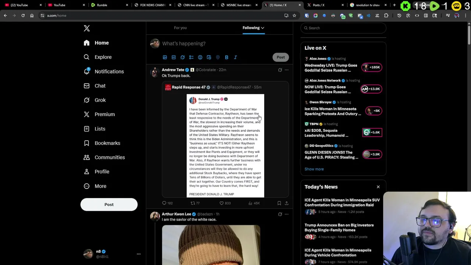Viewport: 471px width, 265px height.
Task: Go back in browser toolbar
Action: (5, 15)
